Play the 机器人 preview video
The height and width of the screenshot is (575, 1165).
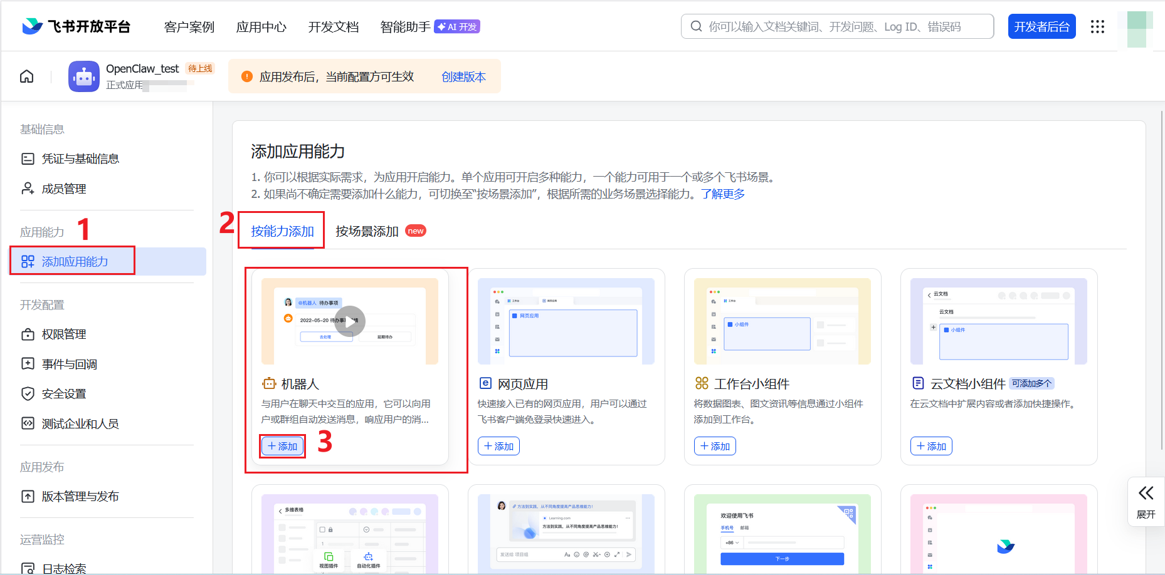coord(350,321)
